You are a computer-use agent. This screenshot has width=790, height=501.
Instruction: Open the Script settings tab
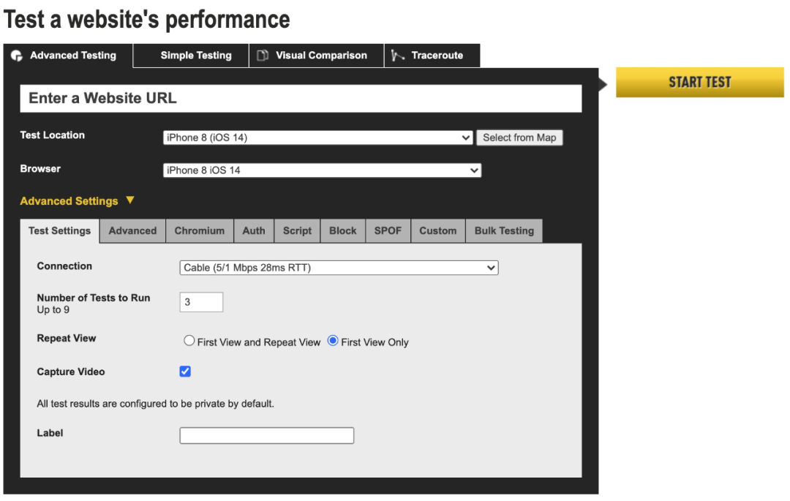click(297, 230)
